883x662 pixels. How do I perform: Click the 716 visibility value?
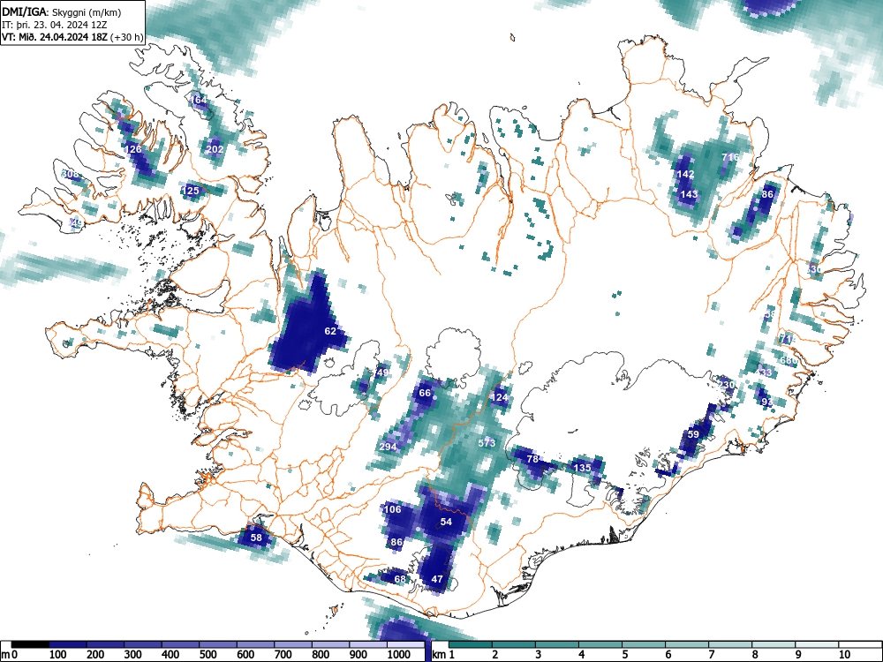point(730,157)
